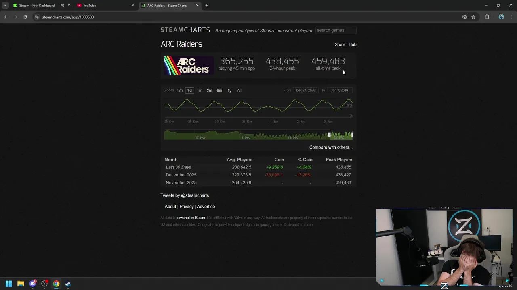This screenshot has height=290, width=517.
Task: Open the Advertise footer link
Action: 206,207
